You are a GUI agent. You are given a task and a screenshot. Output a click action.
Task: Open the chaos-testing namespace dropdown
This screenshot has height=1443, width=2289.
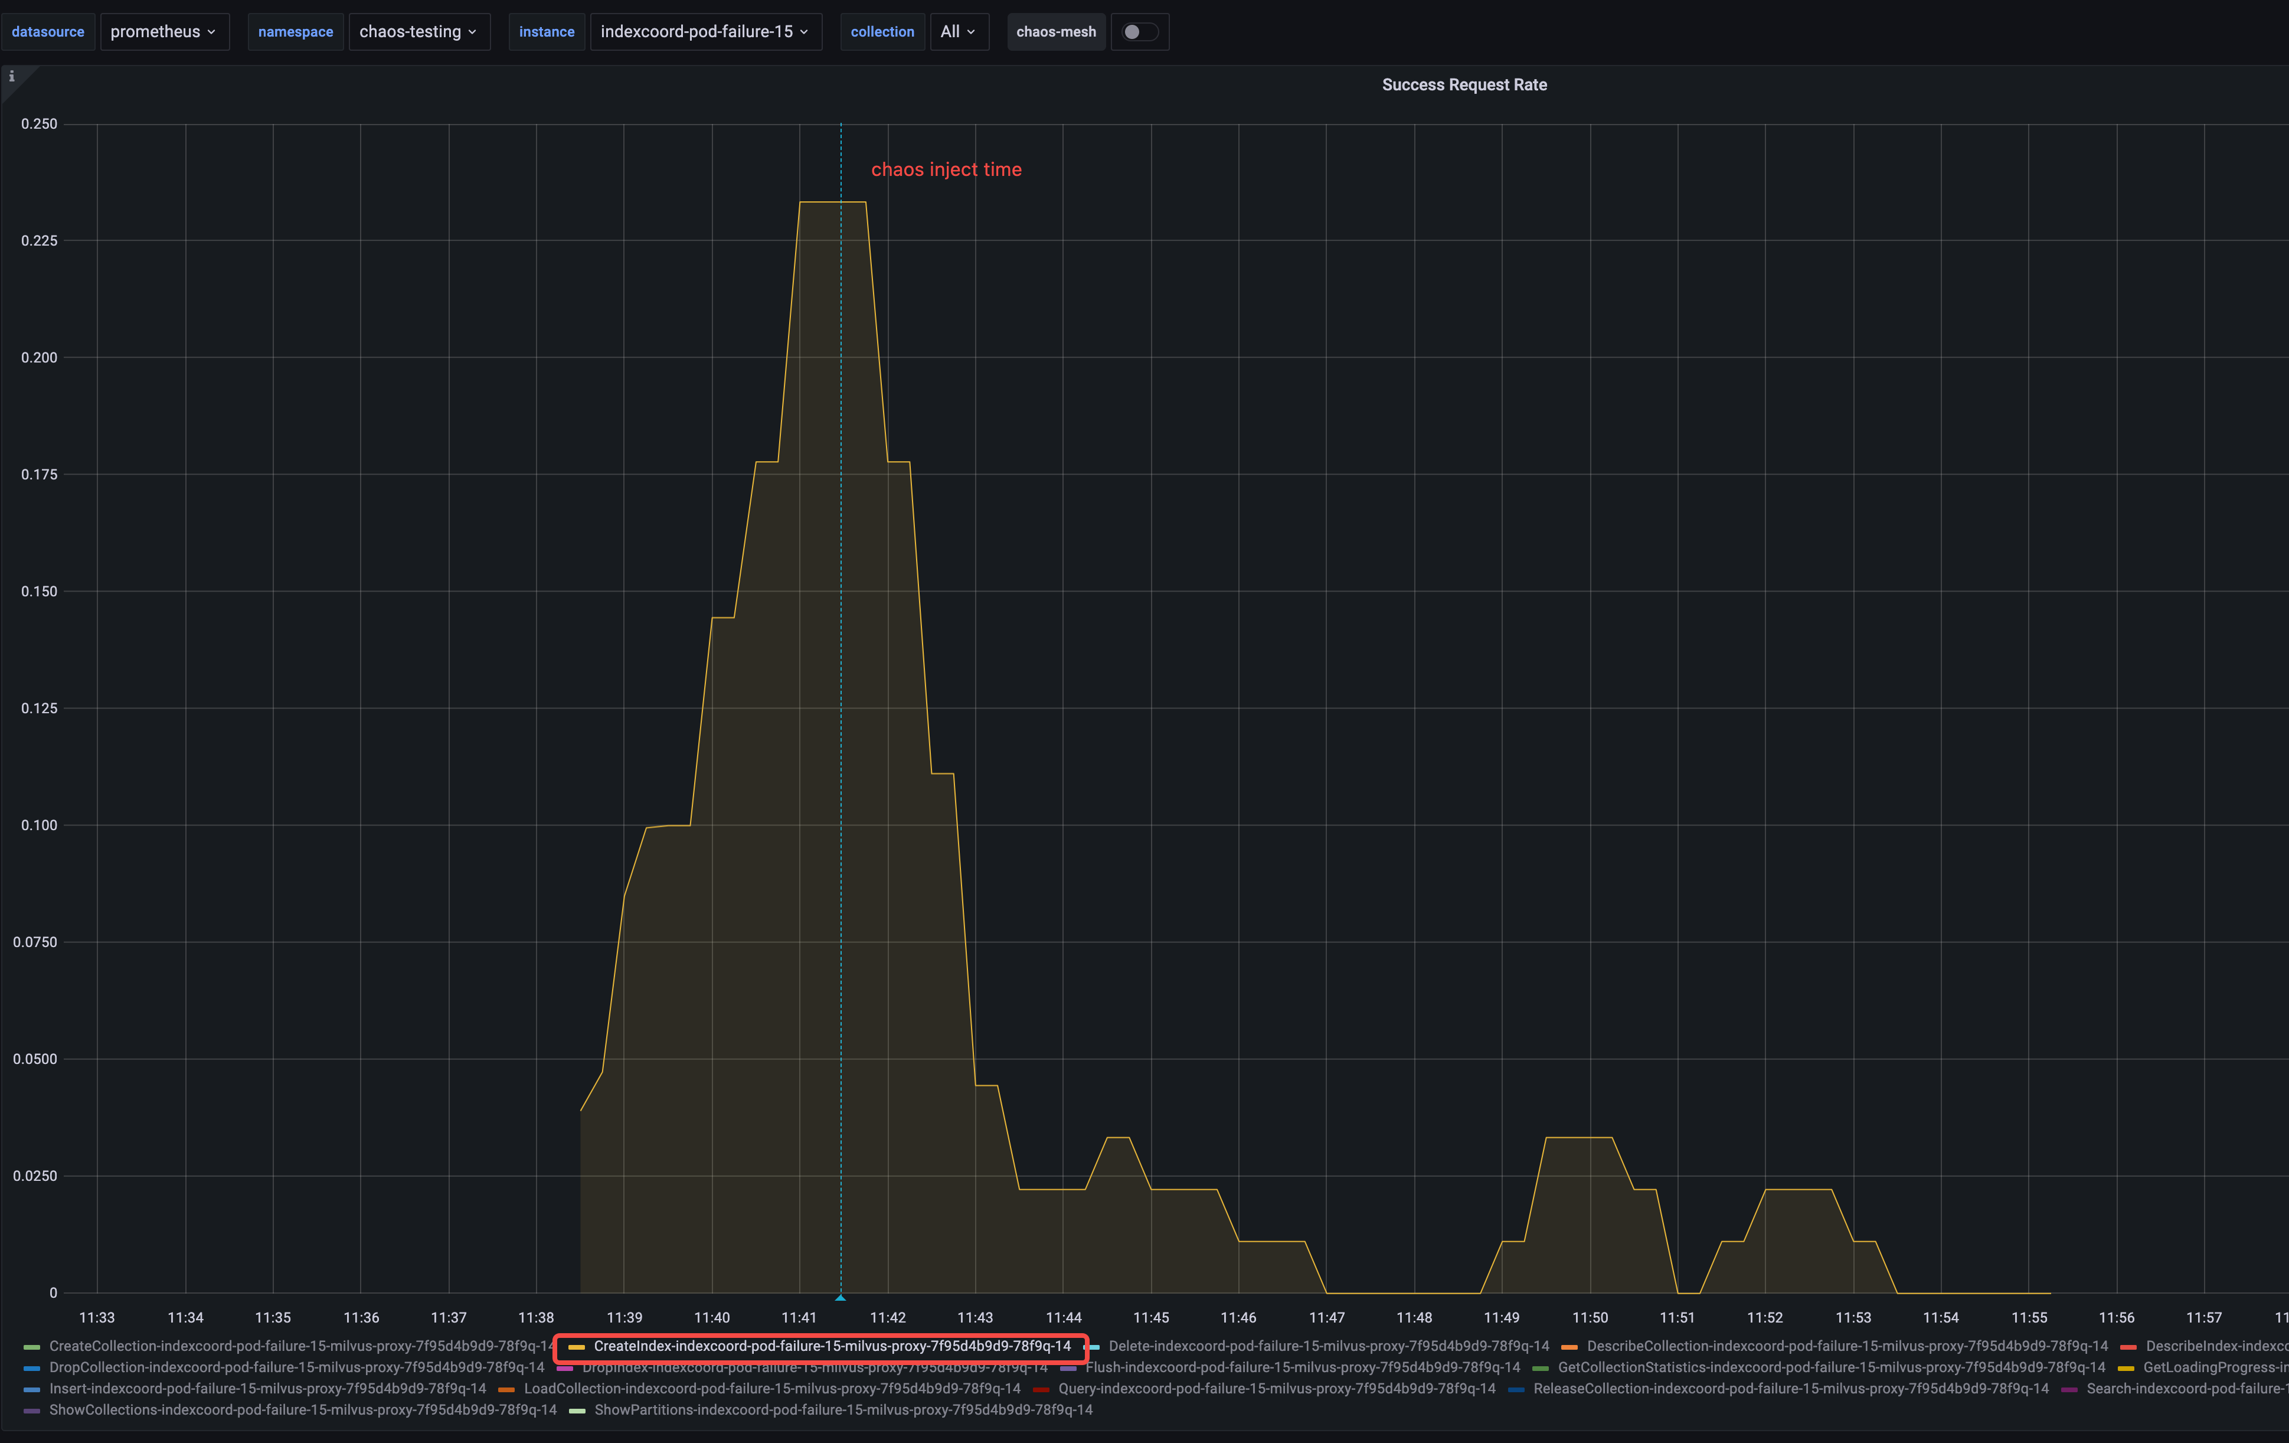(418, 31)
